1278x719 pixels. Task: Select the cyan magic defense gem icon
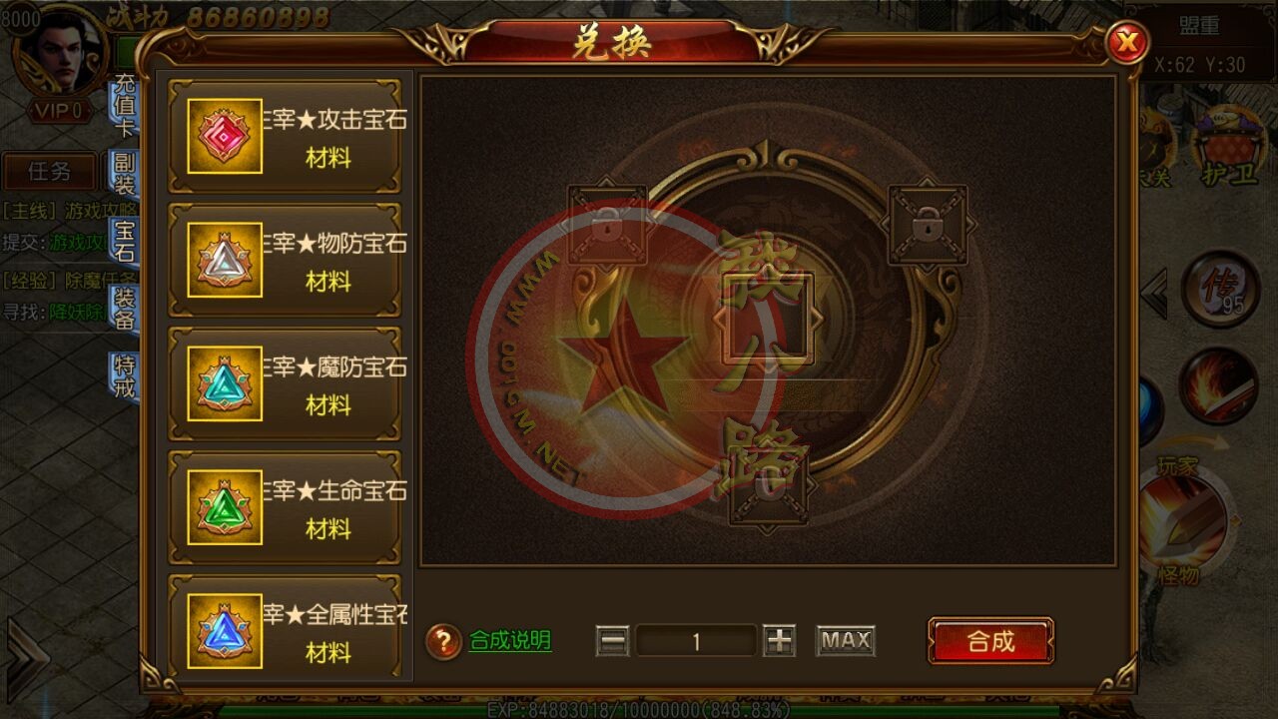pyautogui.click(x=225, y=383)
